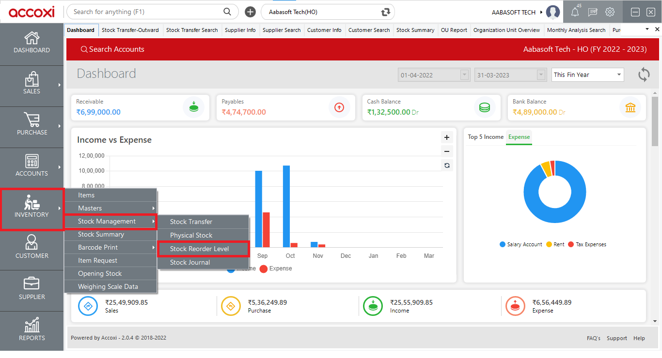Choose Stock Reorder Level in submenu
Viewport: 662px width, 358px height.
(203, 249)
